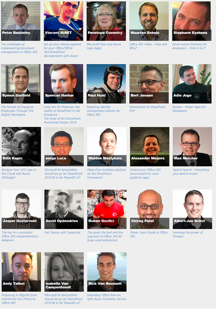Click the 'Get Typing with Typescript' link
Screen dimensions: 216x309
click(x=62, y=232)
